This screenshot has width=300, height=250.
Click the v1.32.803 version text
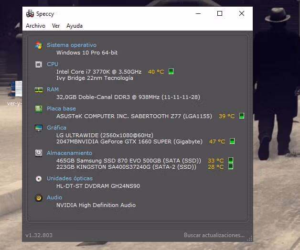39,235
